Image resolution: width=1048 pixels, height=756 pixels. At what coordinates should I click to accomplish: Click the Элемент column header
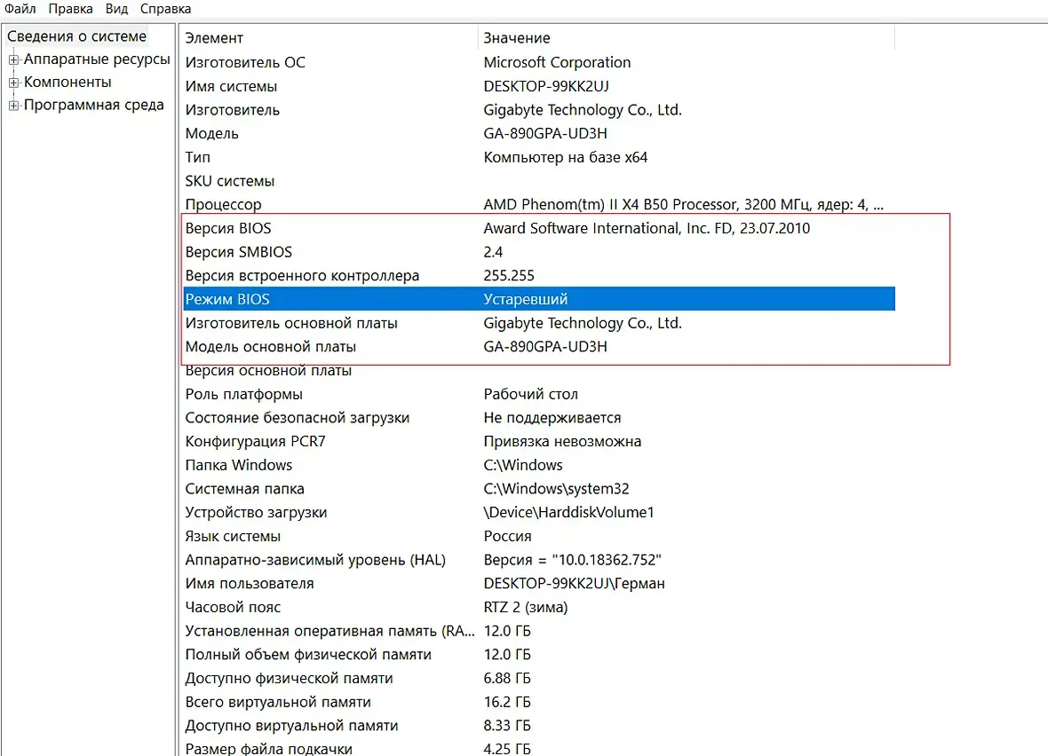[329, 38]
